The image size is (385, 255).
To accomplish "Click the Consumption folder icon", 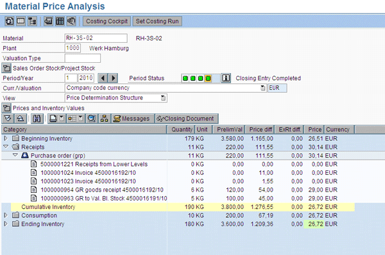I will pyautogui.click(x=15, y=215).
